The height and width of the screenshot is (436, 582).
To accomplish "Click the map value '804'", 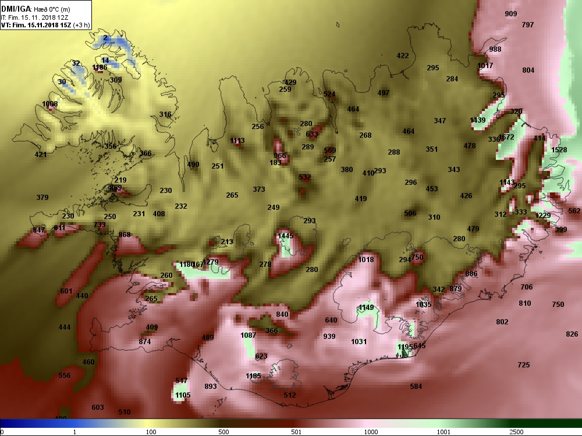I will [528, 70].
